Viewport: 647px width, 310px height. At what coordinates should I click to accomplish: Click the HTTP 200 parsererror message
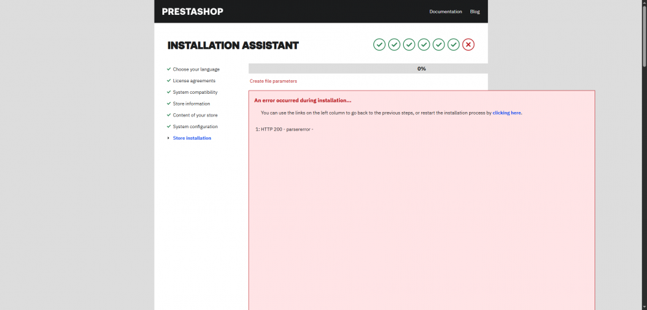pyautogui.click(x=285, y=129)
